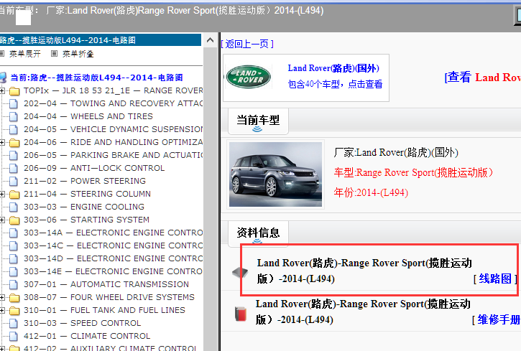Click the folder icon of 303-06 Starting System
Image resolution: width=521 pixels, height=351 pixels.
pyautogui.click(x=14, y=220)
